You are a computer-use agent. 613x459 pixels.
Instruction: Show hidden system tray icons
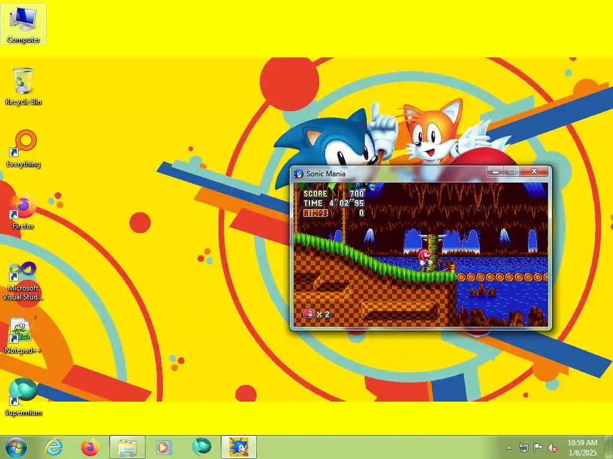tap(509, 448)
